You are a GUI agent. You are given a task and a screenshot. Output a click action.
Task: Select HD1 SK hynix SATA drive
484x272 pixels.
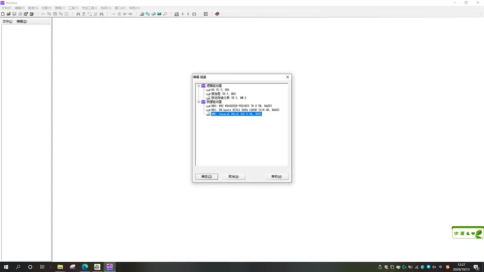(245, 110)
